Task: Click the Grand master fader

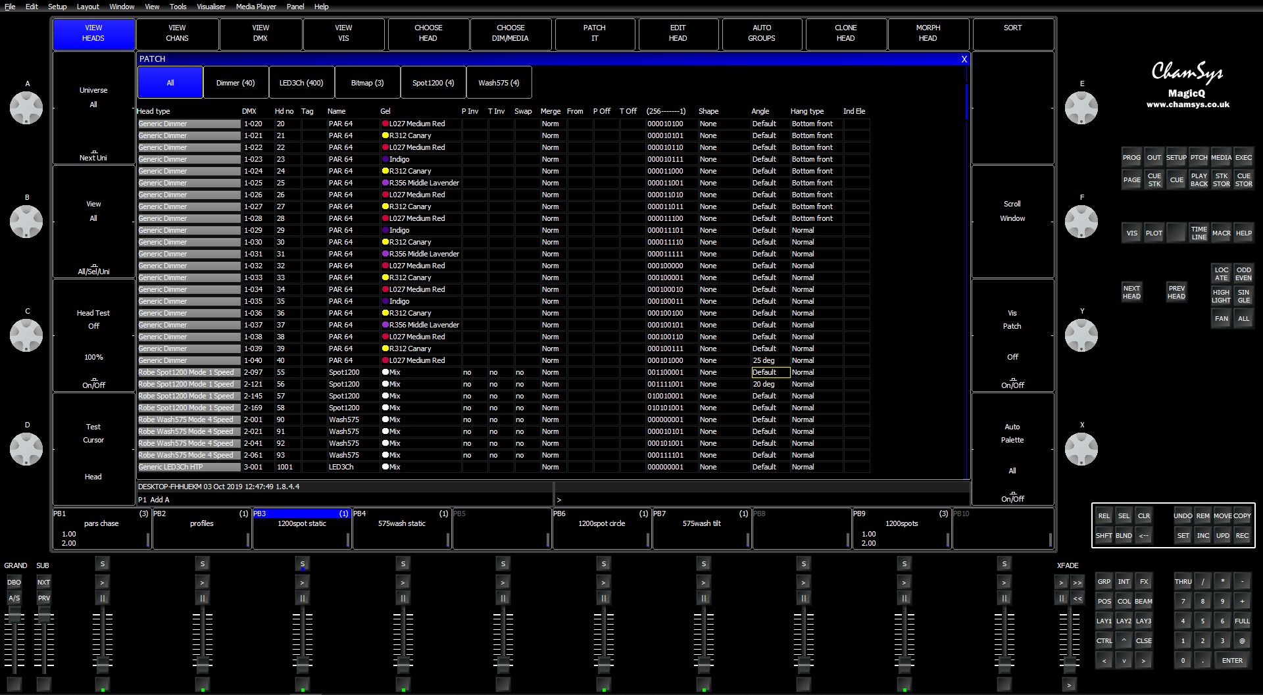Action: tap(14, 615)
